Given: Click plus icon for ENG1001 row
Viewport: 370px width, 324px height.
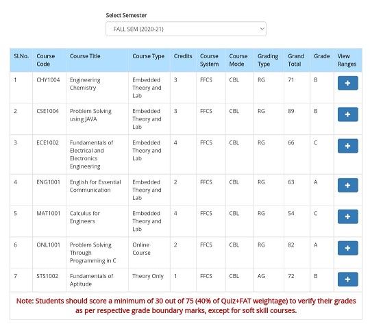Looking at the screenshot, I should pyautogui.click(x=347, y=185).
